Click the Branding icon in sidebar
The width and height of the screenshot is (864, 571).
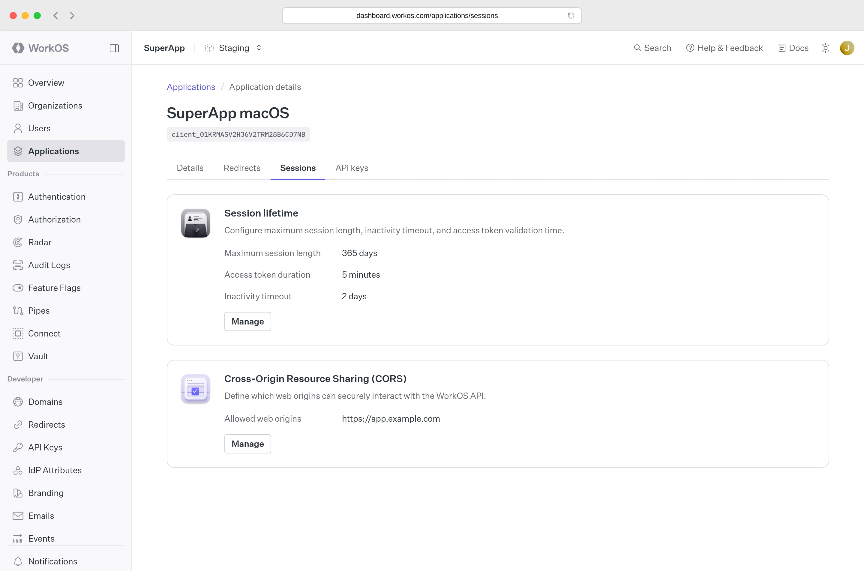coord(18,493)
